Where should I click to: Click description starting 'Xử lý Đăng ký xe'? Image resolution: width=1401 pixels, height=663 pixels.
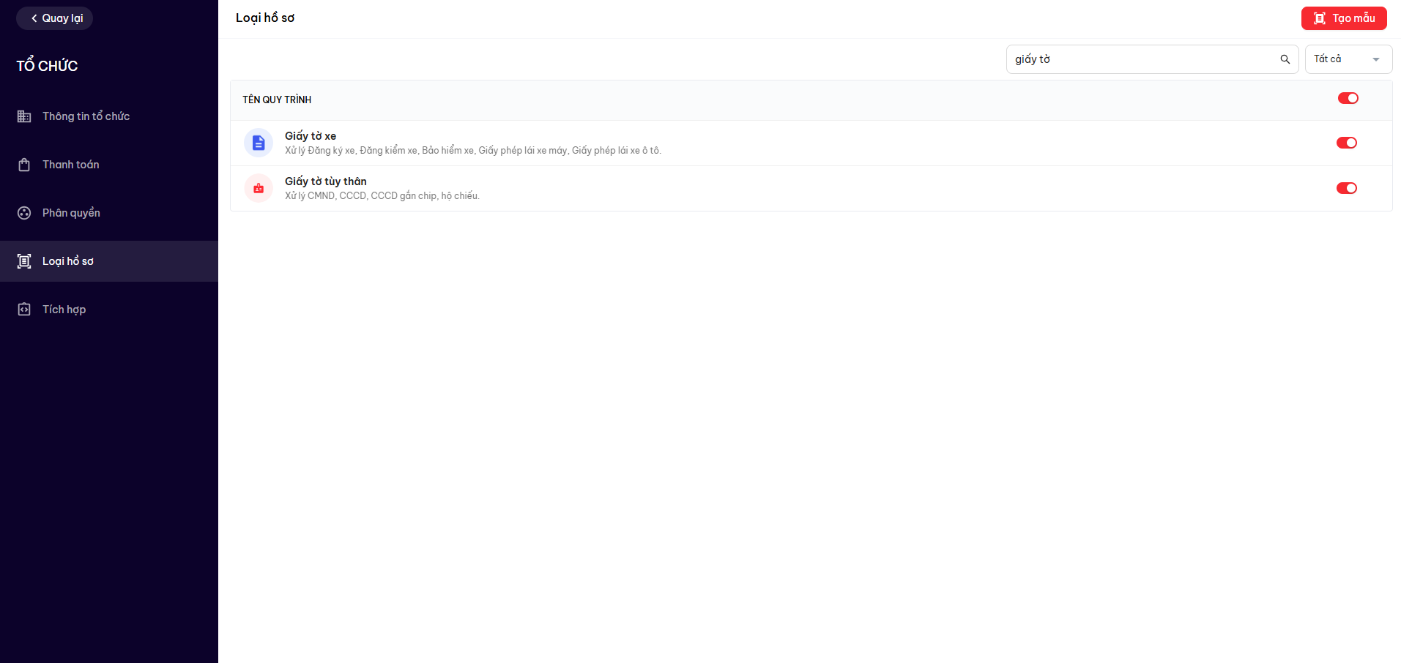(473, 151)
